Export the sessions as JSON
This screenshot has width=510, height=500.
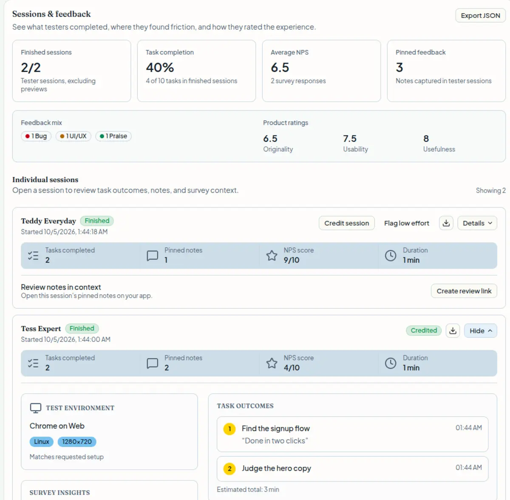click(x=480, y=16)
